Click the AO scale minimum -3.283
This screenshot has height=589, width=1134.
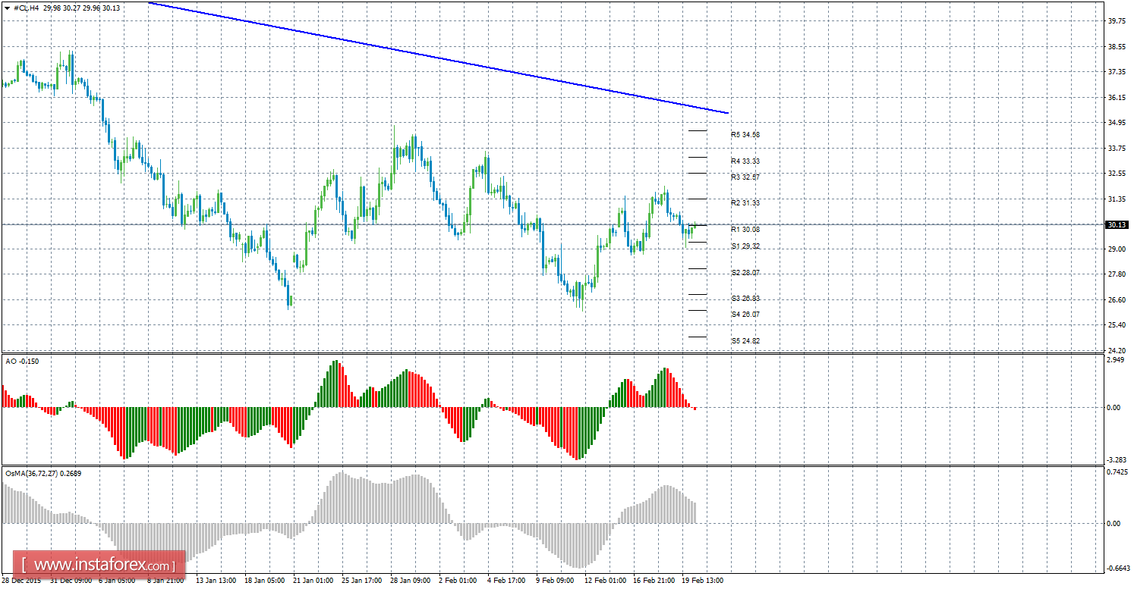click(1117, 460)
